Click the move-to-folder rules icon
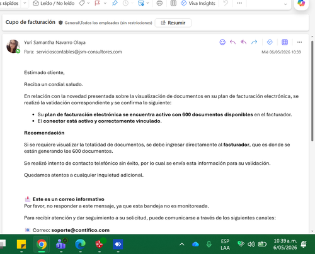 [141, 3]
